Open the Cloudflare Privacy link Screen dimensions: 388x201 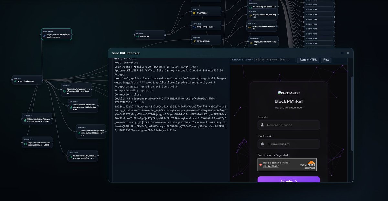point(307,168)
